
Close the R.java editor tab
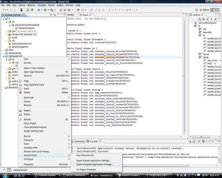coord(90,15)
